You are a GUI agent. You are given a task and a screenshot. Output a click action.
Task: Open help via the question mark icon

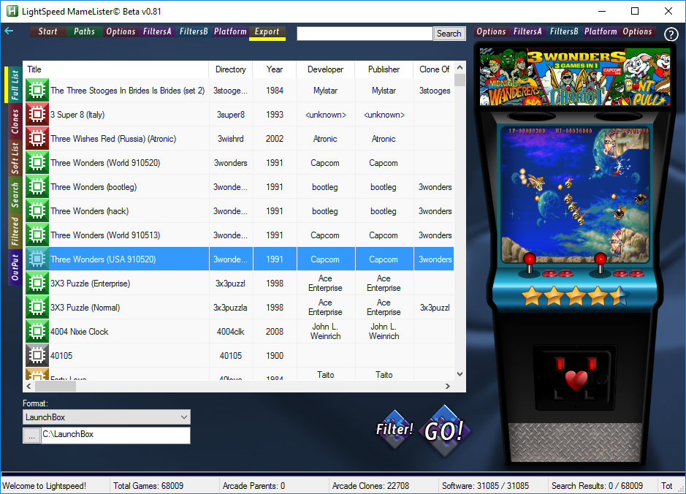[671, 34]
